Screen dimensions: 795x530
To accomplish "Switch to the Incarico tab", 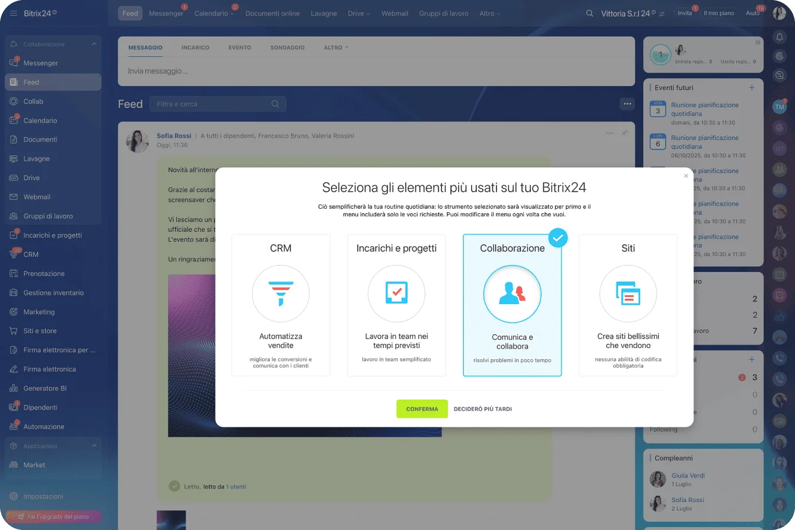I will (195, 47).
